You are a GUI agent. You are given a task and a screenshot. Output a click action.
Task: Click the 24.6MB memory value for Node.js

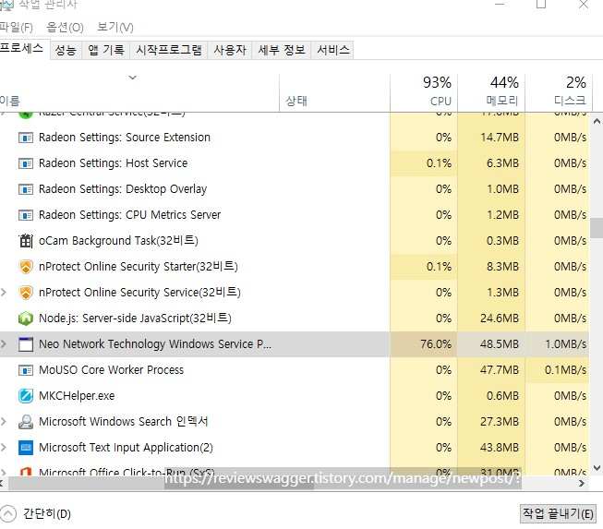(500, 319)
